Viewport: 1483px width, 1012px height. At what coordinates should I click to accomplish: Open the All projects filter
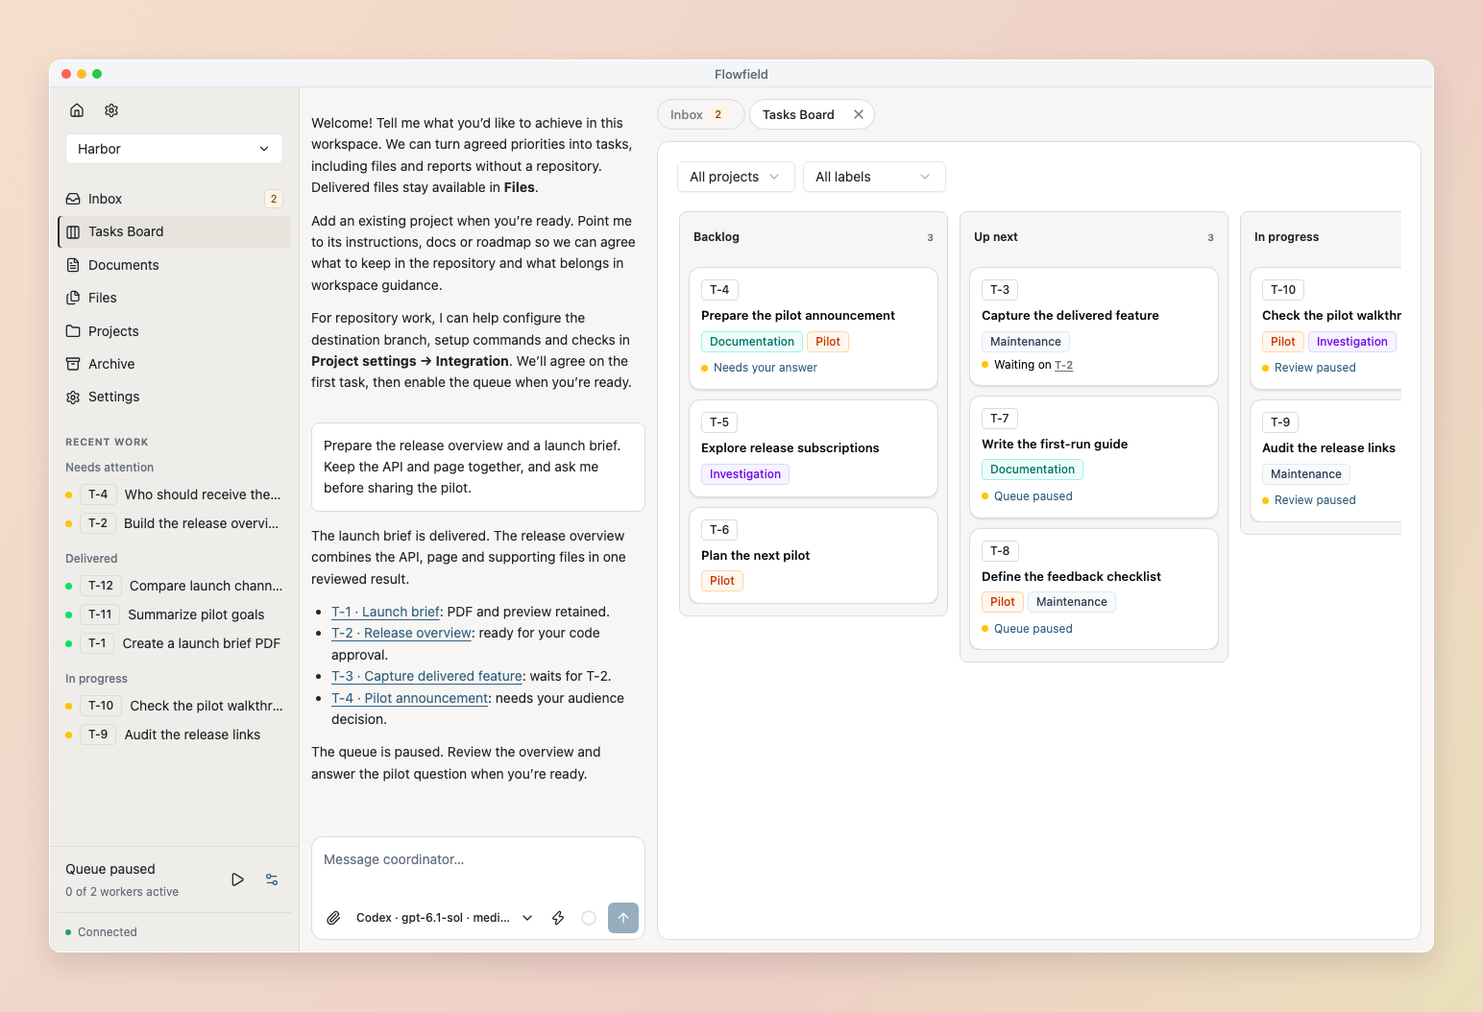pos(736,177)
